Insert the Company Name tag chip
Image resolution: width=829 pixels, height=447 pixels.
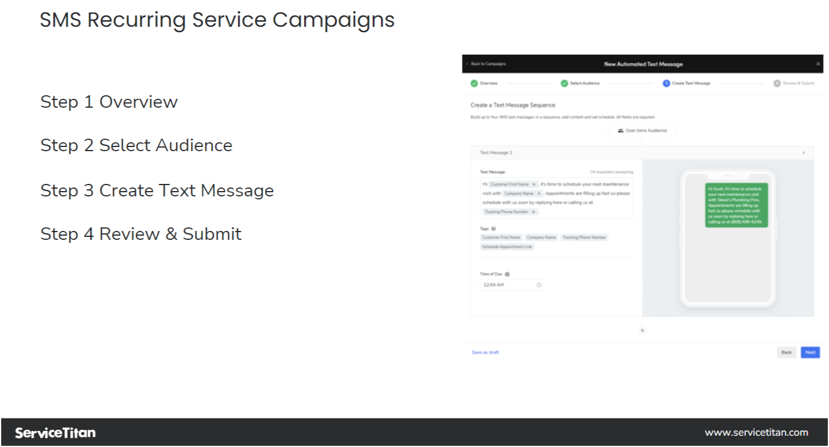[541, 237]
